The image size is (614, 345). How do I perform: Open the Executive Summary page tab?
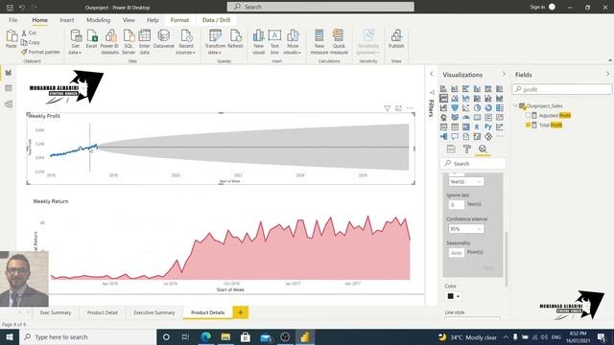tap(154, 312)
